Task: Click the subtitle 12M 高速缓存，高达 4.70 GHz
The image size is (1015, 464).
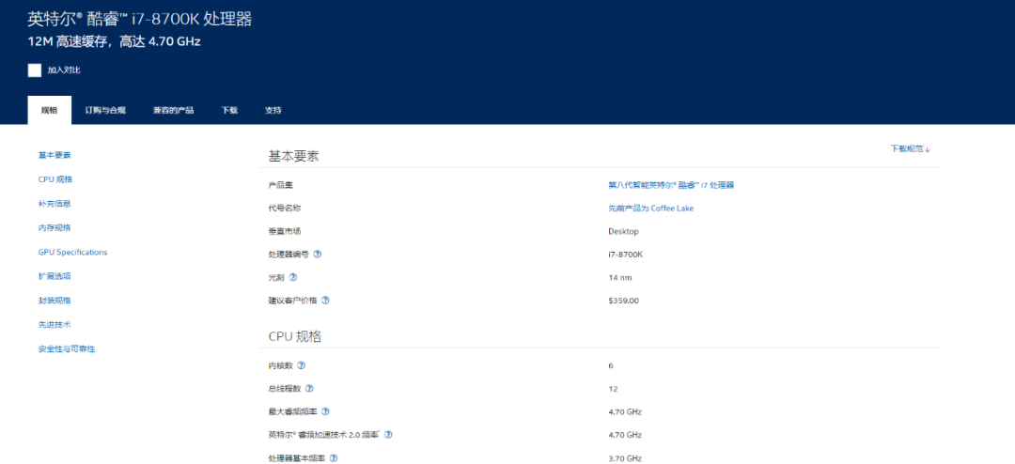Action: coord(114,42)
